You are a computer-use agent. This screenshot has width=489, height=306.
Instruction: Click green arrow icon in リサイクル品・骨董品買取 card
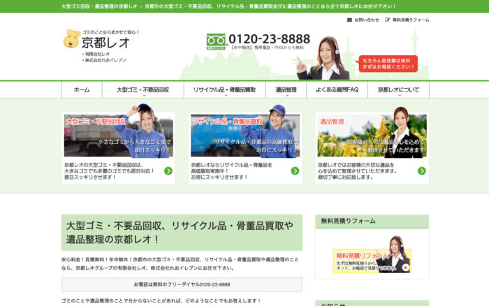295,170
